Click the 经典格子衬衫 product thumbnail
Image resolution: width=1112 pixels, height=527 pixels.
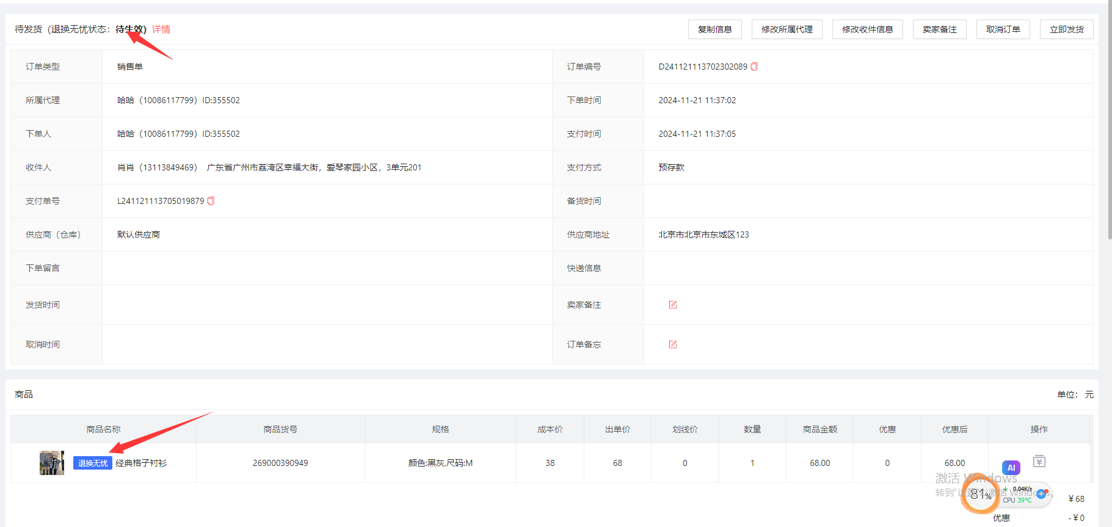(x=52, y=463)
